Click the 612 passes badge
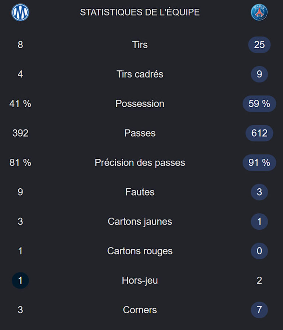This screenshot has height=330, width=283. (259, 133)
